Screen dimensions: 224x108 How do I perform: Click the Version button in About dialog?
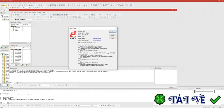pos(113,35)
